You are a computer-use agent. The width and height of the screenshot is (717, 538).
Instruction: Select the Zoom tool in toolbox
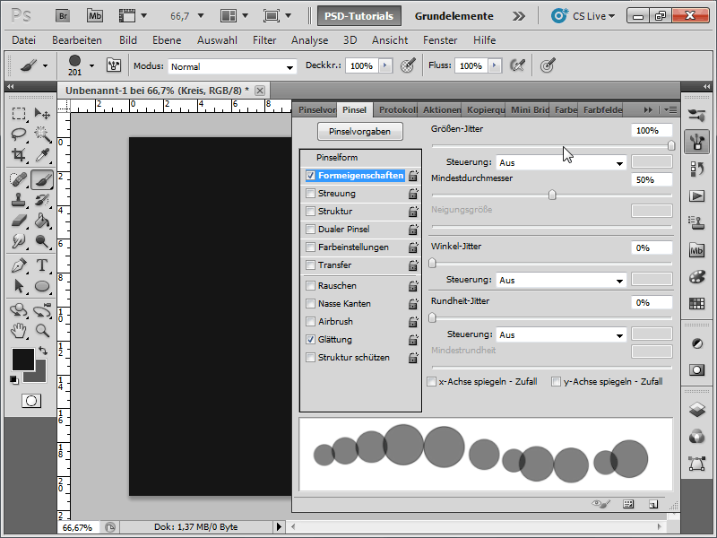click(42, 330)
